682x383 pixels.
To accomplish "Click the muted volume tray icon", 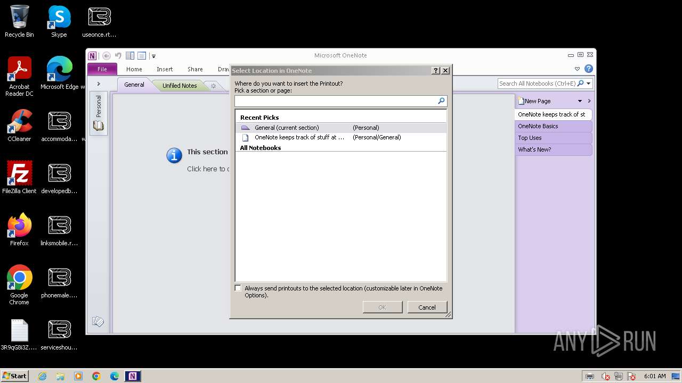I will (606, 377).
